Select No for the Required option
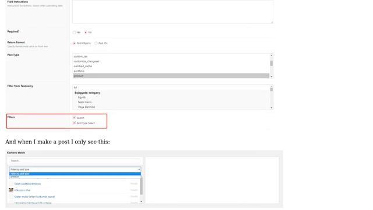373x210 pixels. (86, 33)
